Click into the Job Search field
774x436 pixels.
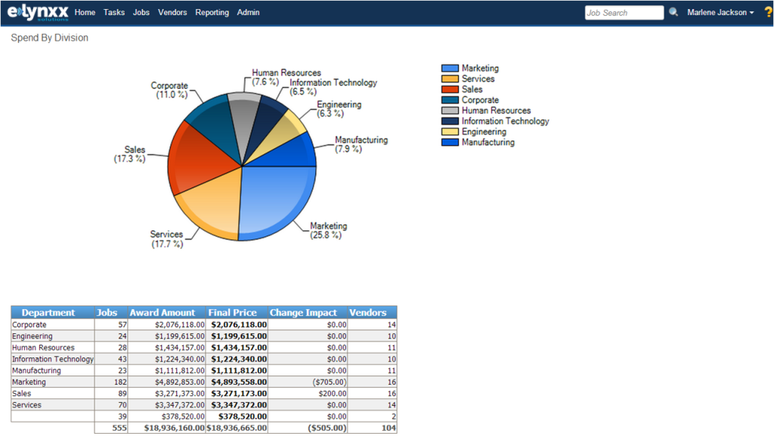pos(624,13)
